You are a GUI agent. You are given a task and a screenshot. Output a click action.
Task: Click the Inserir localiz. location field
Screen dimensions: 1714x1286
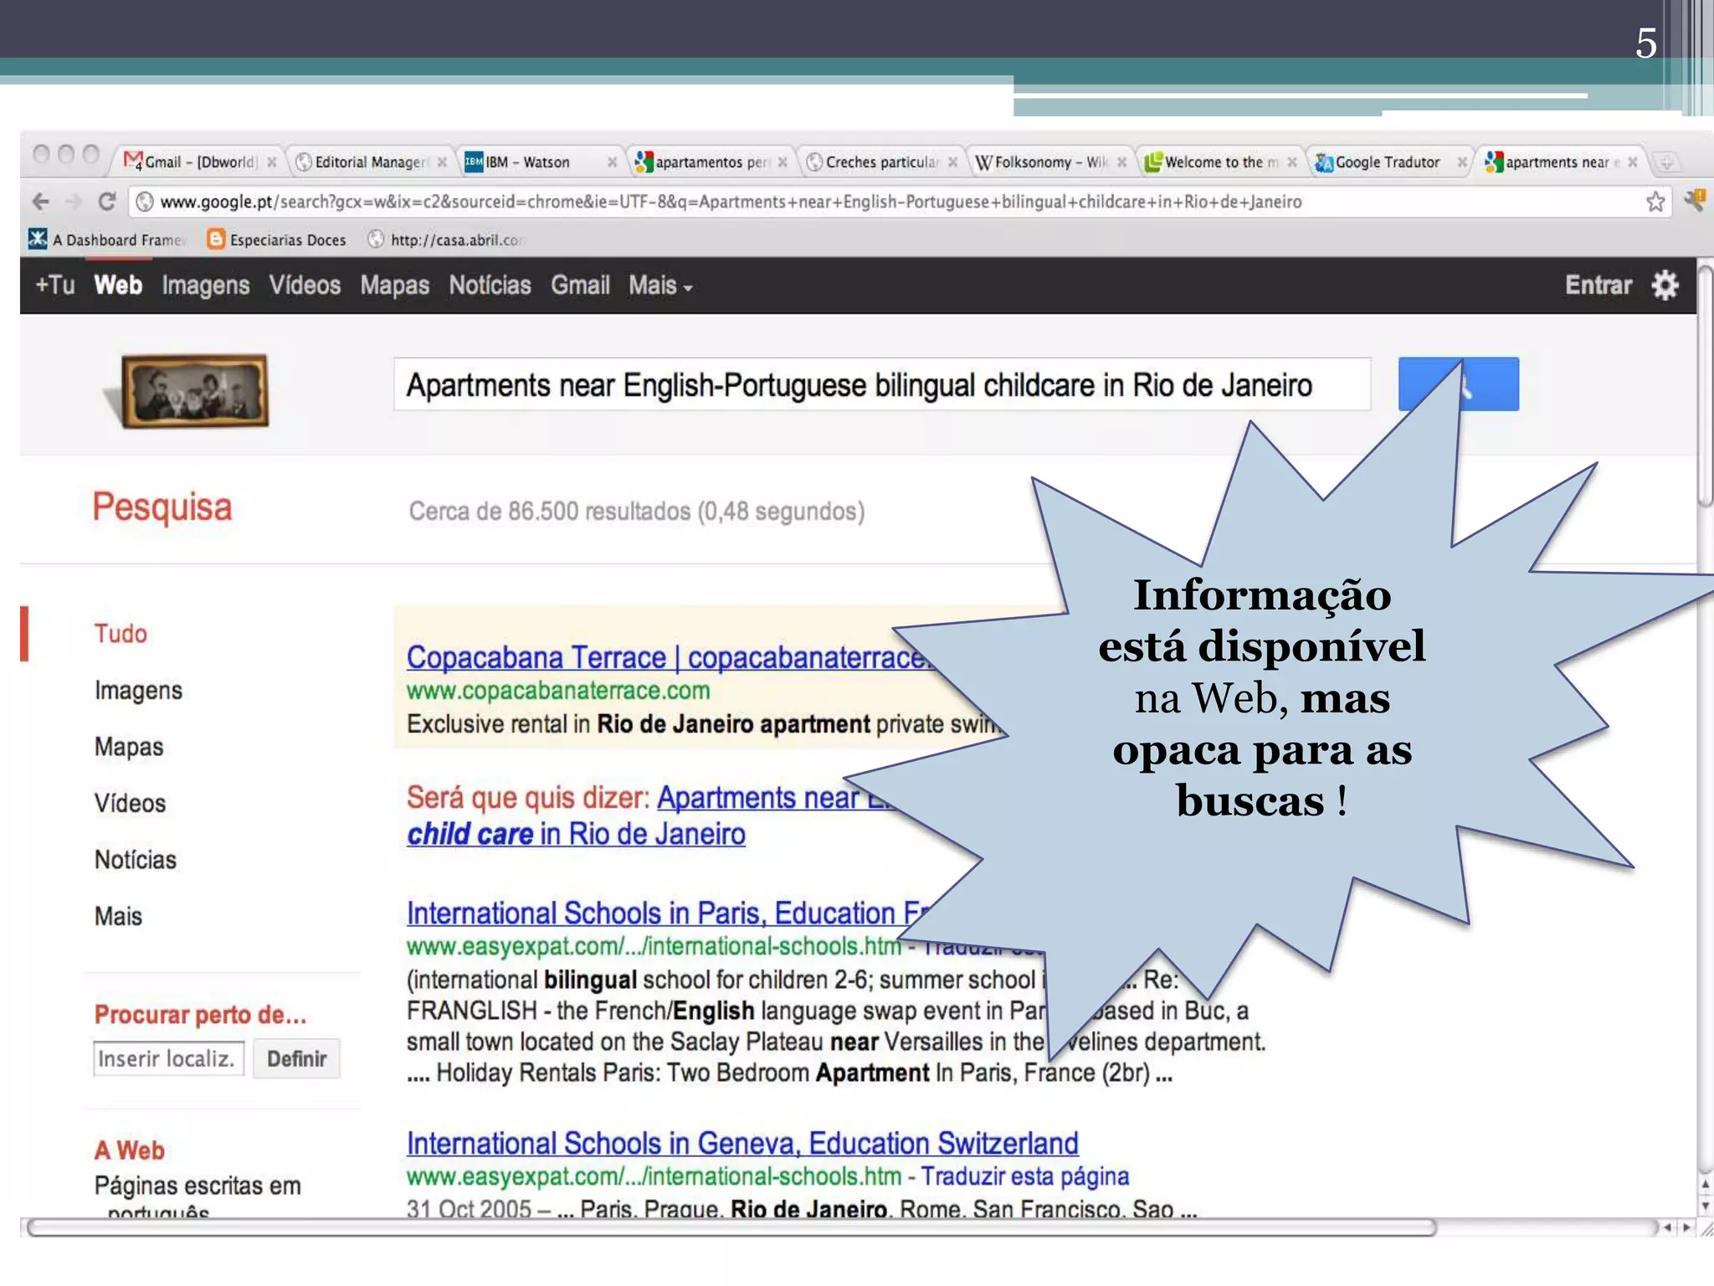[168, 1059]
